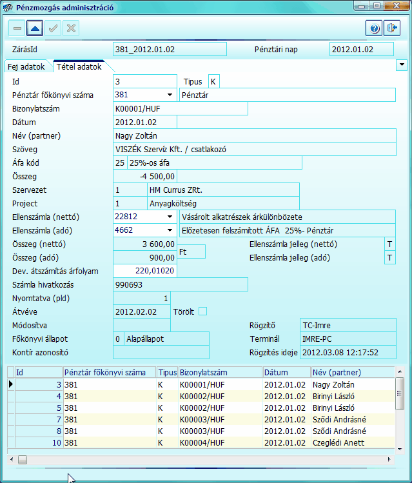Image resolution: width=412 pixels, height=483 pixels.
Task: Toggle the Törölt checkbox
Action: 202,311
